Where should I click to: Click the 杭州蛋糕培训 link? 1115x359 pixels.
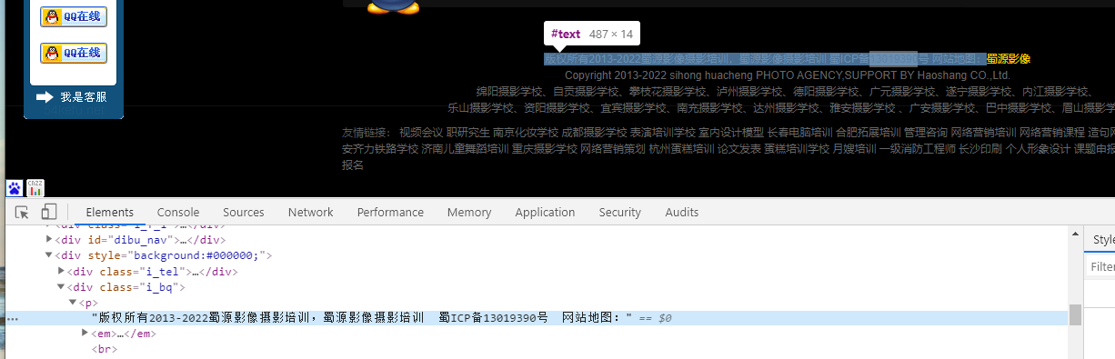click(x=681, y=149)
